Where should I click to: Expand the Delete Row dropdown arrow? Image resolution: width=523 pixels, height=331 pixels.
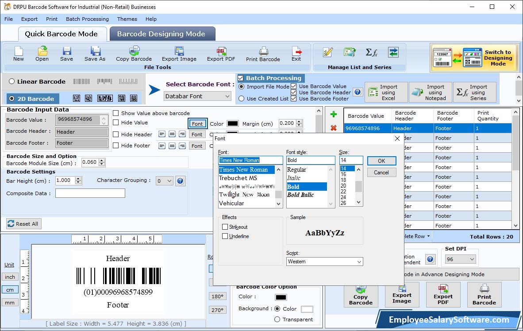(429, 236)
